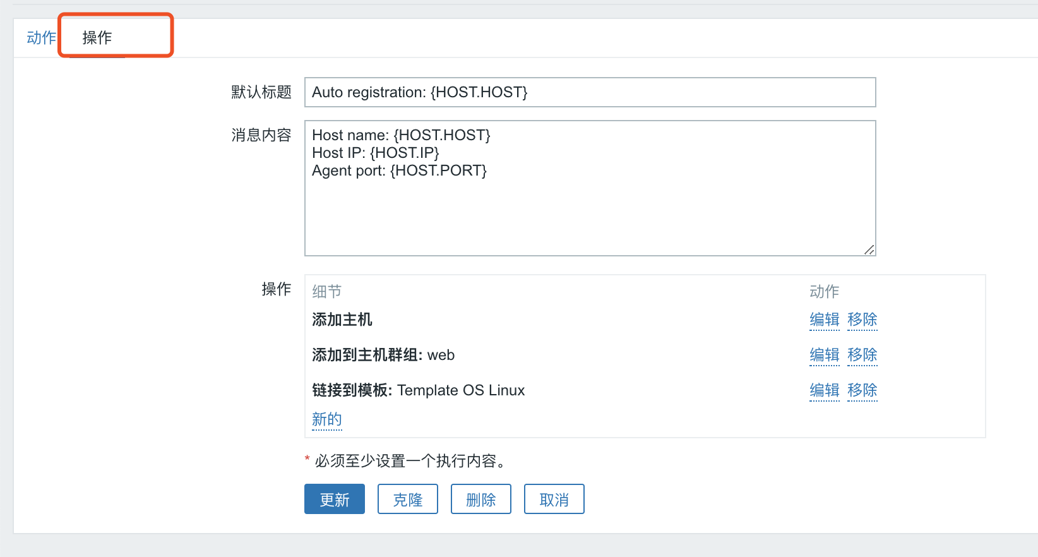Viewport: 1038px width, 557px height.
Task: Edit the 添加主机 operation
Action: (825, 320)
